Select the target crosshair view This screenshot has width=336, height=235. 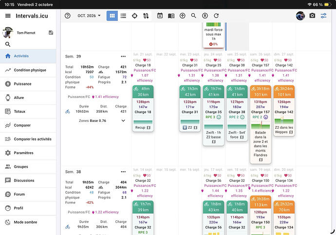point(134,16)
